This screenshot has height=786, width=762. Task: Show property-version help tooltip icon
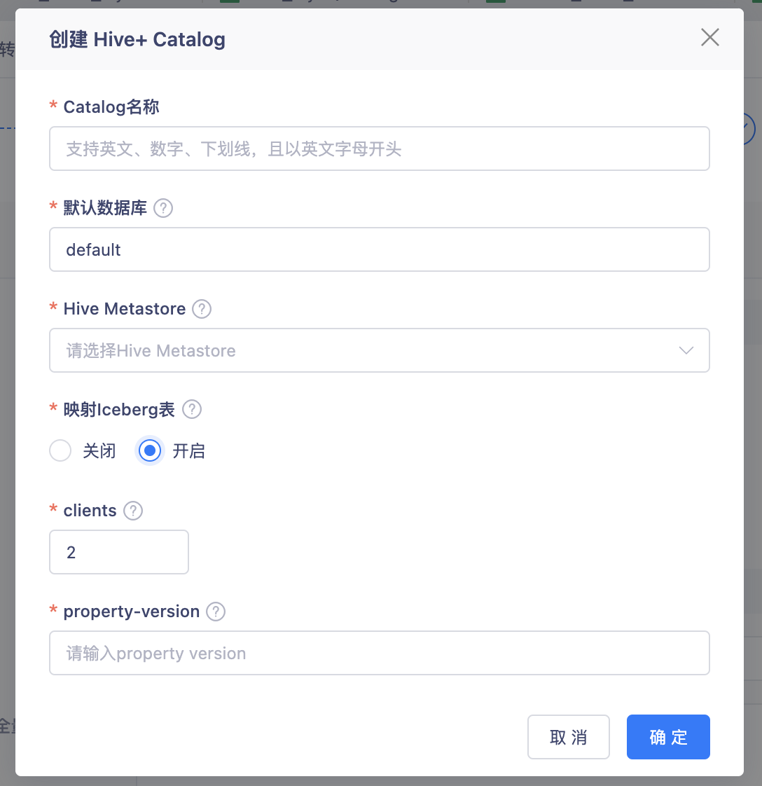pos(216,612)
